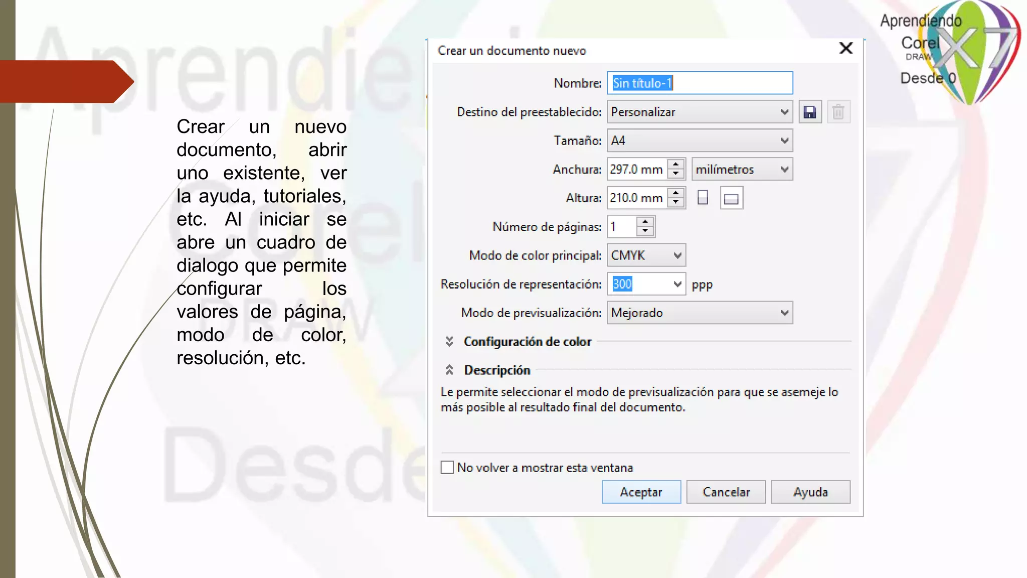Click the save preset floppy disk icon
Image resolution: width=1027 pixels, height=578 pixels.
(x=810, y=112)
